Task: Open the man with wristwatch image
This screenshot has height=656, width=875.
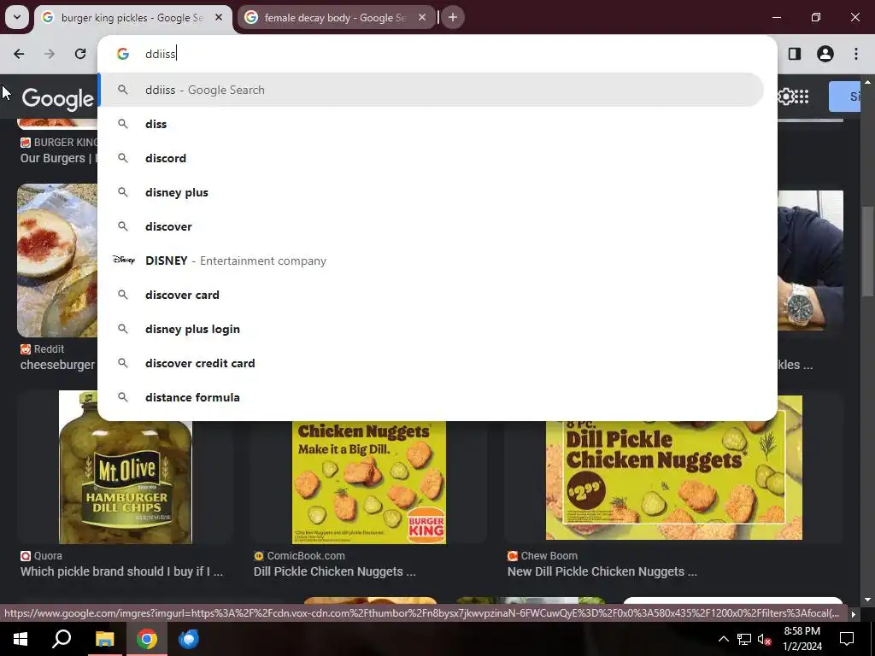Action: [x=810, y=261]
